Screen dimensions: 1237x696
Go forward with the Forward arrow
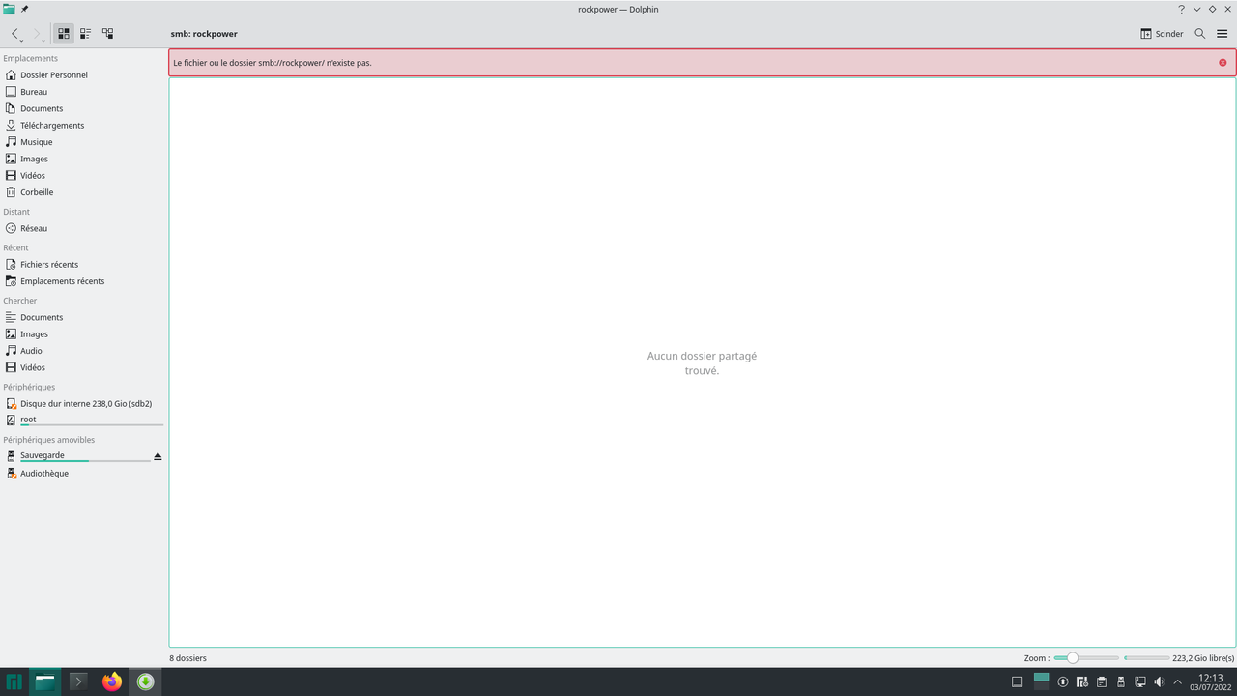coord(38,34)
